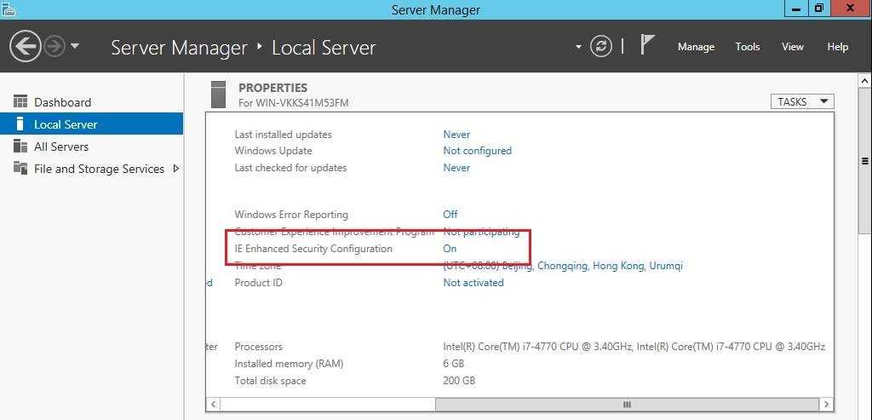Viewport: 872px width, 420px height.
Task: Click the Total disk space label
Action: coord(270,381)
